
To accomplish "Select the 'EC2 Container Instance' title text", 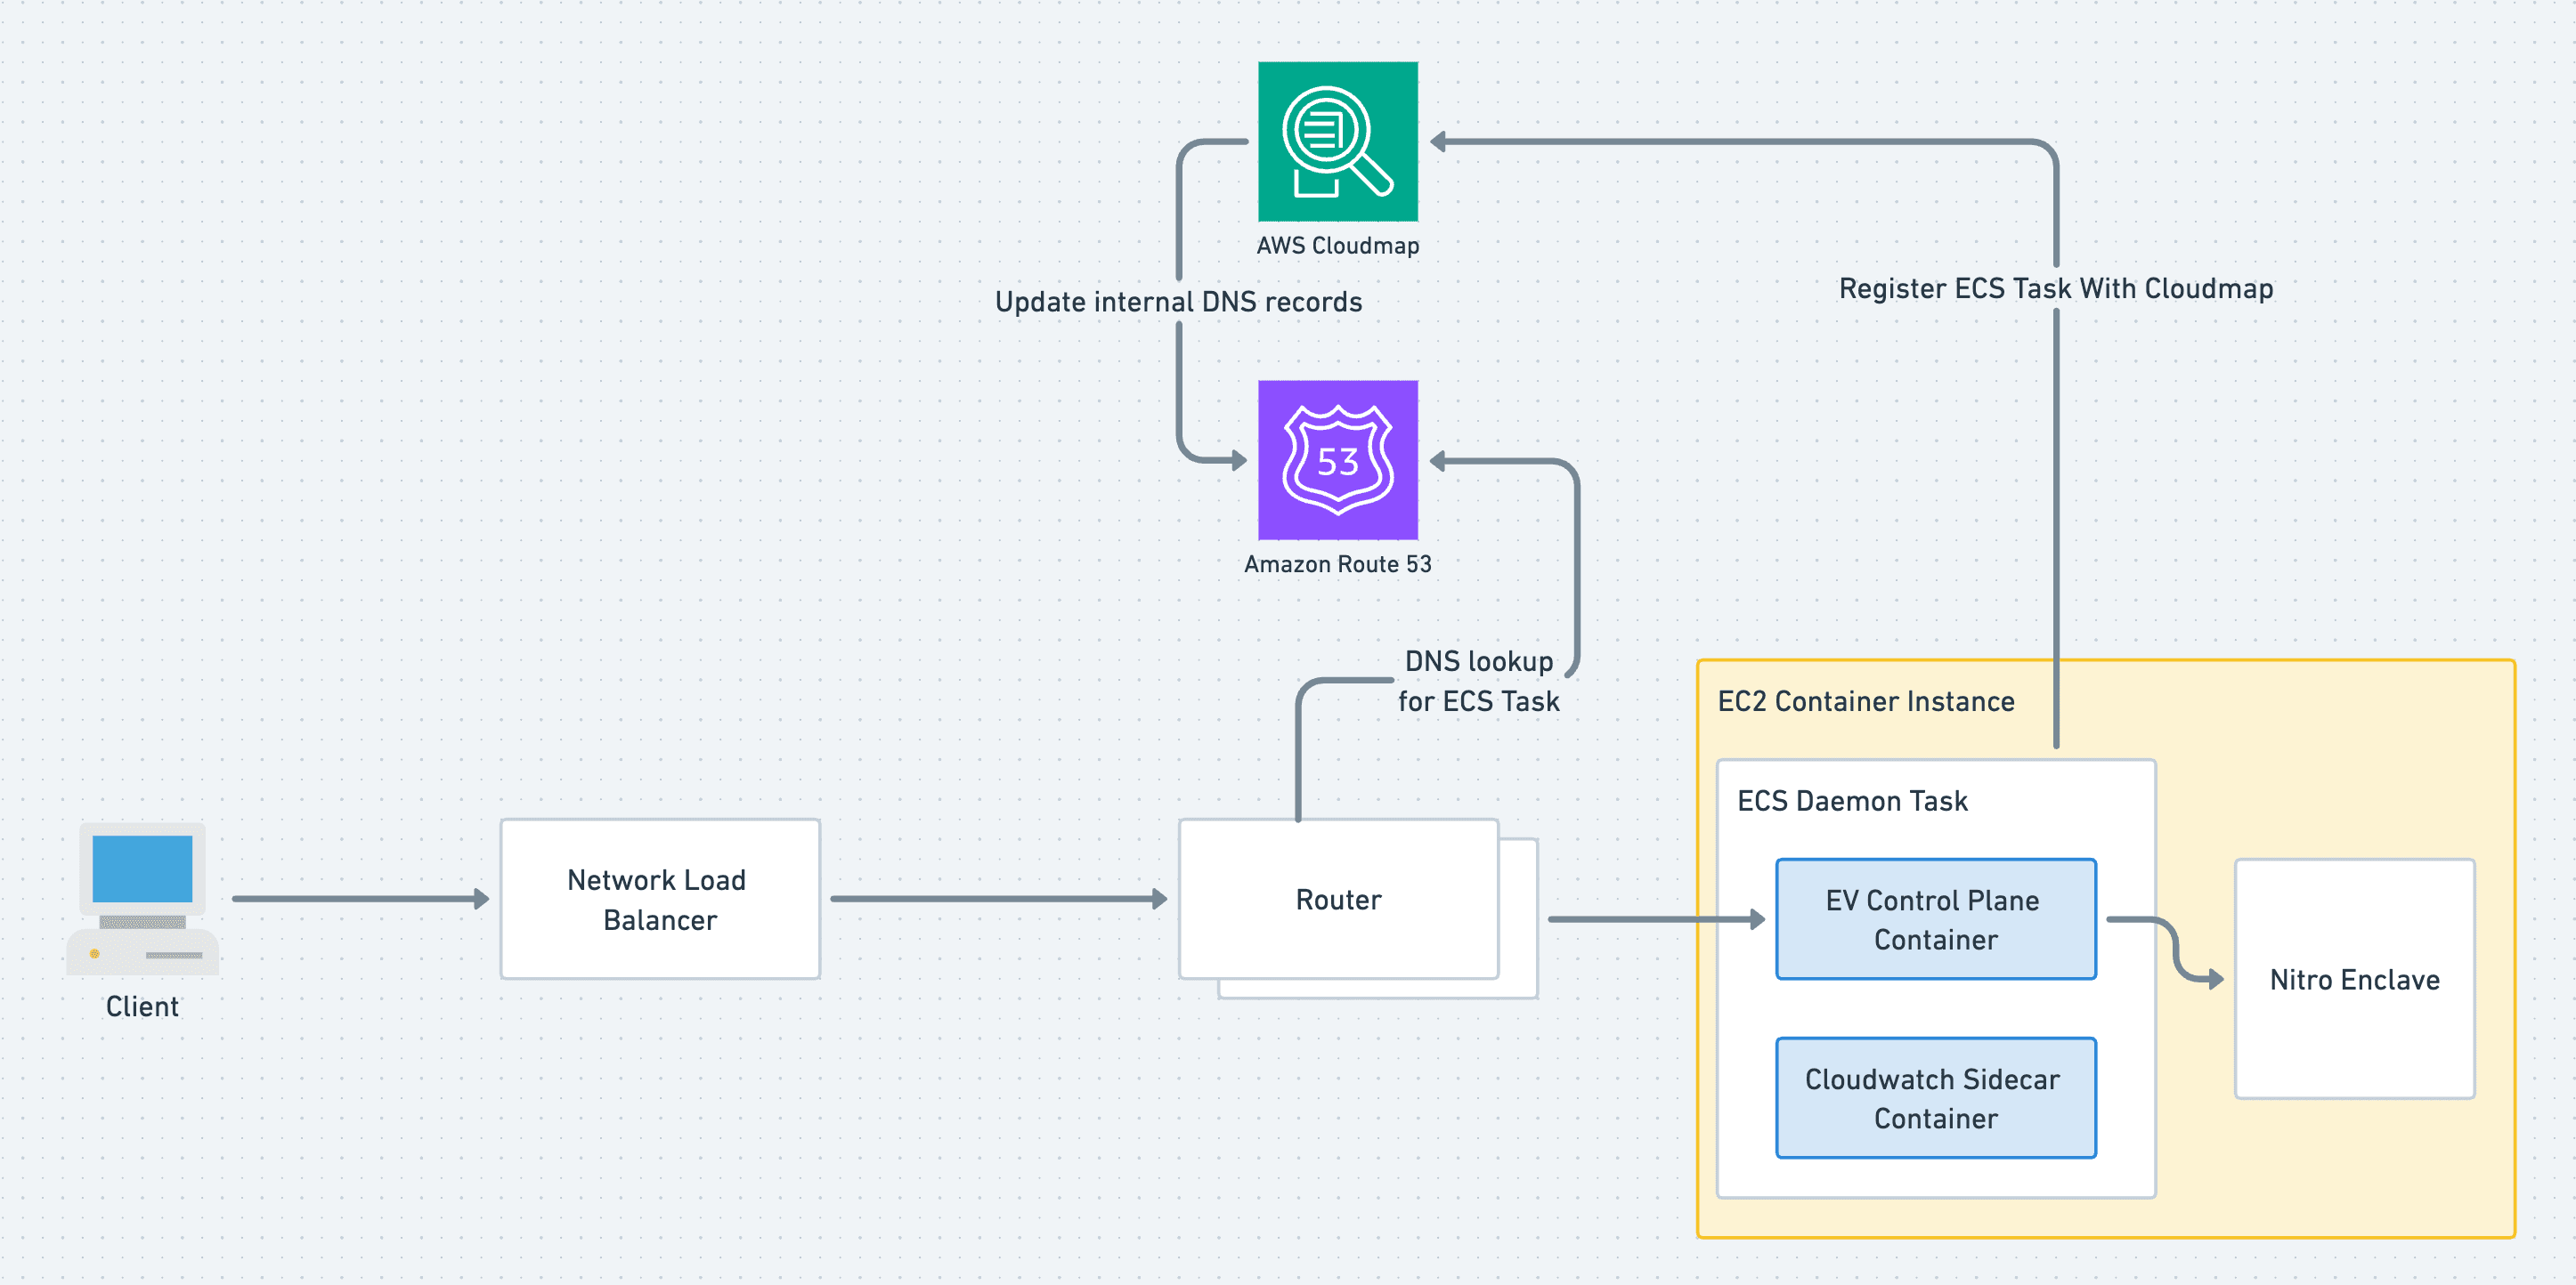I will coord(1865,701).
